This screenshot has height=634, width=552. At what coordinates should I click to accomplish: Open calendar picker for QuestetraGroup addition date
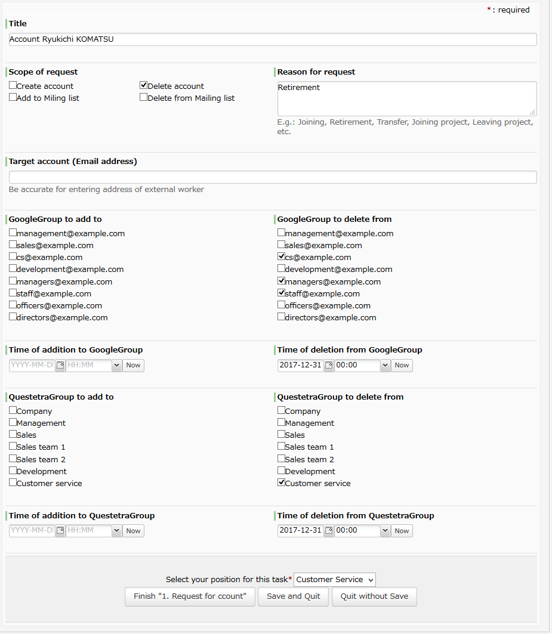tap(60, 530)
